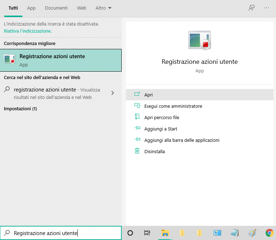Click the Riattiva l'indicizzazione link

coord(28,31)
